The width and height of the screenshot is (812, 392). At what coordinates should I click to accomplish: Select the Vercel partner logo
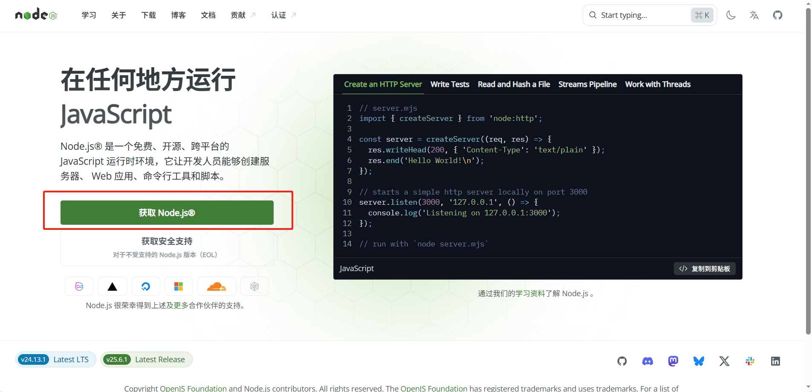pos(112,286)
